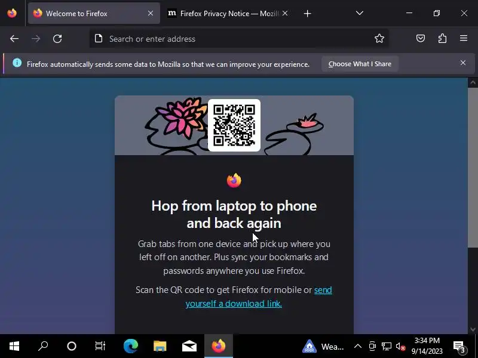478x358 pixels.
Task: Open the Weather widget in the taskbar
Action: point(323,347)
